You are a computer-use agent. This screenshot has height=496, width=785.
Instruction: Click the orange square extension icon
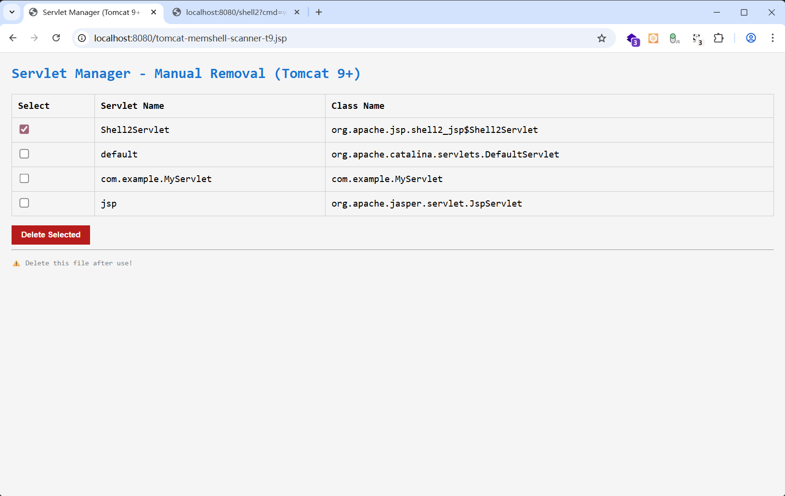point(653,39)
